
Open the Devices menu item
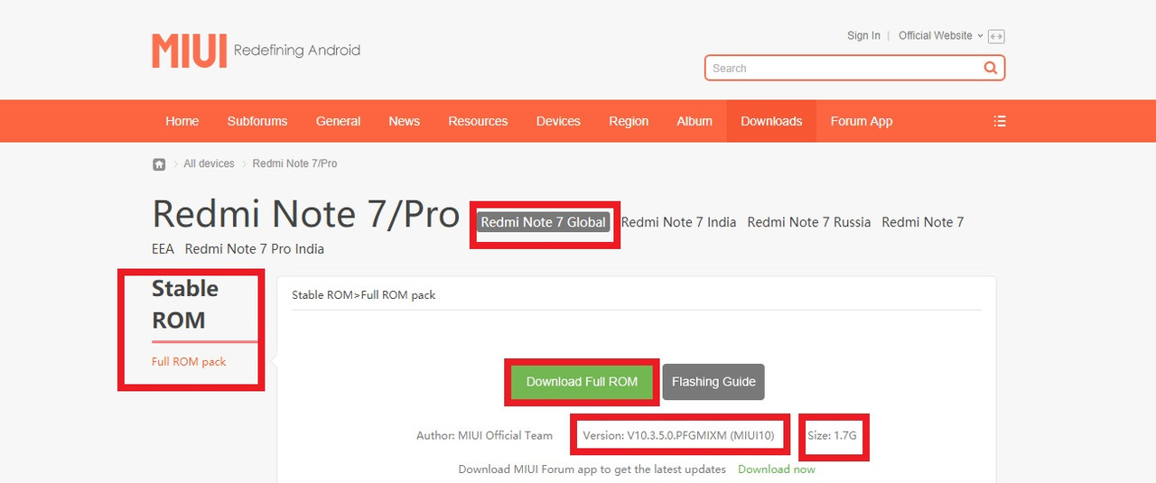pos(558,121)
